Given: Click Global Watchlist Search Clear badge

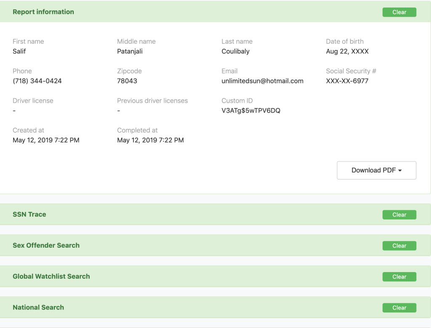Looking at the screenshot, I should click(x=399, y=277).
